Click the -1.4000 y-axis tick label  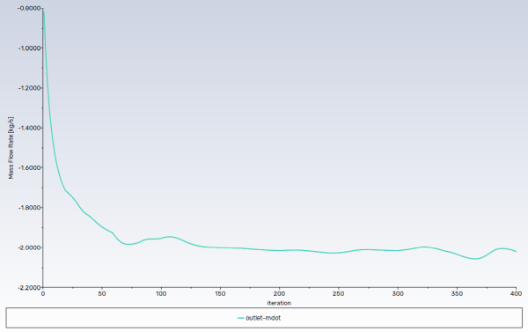[29, 128]
